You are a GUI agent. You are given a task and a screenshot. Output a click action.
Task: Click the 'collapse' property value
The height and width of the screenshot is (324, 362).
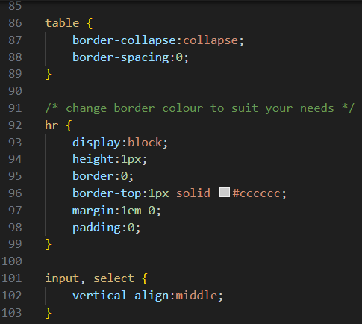[210, 40]
